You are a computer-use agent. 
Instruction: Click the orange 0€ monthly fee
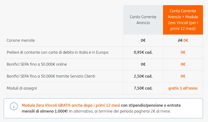coord(186,41)
